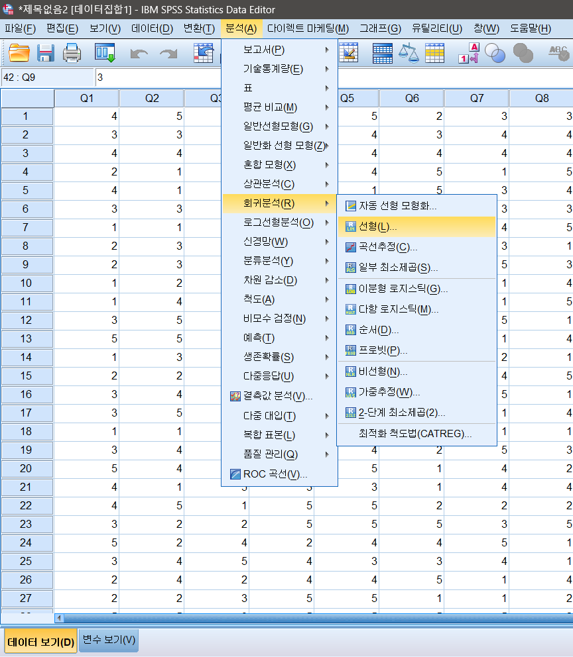Click the horizontal scrollbar left arrow
Viewport: 573px width, 657px height.
tap(59, 618)
